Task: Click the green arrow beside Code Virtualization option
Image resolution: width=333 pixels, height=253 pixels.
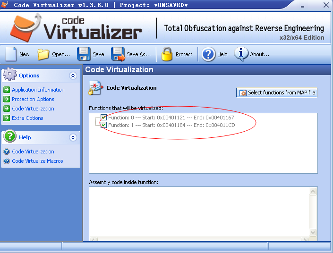Action: click(x=7, y=109)
